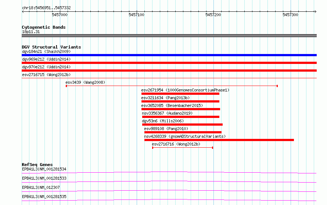327x205 pixels.
Task: Click the RefSeq Genes track heading
Action: 37,165
